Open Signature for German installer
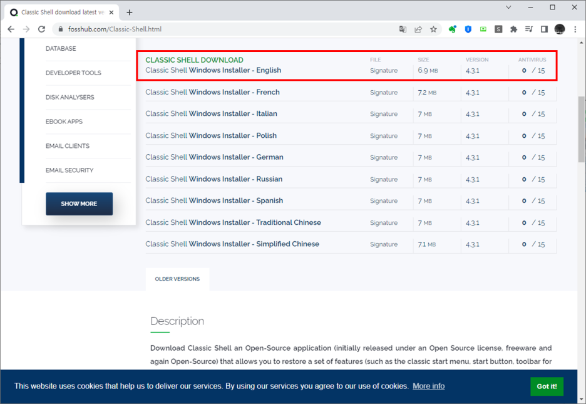This screenshot has width=586, height=404. [384, 157]
